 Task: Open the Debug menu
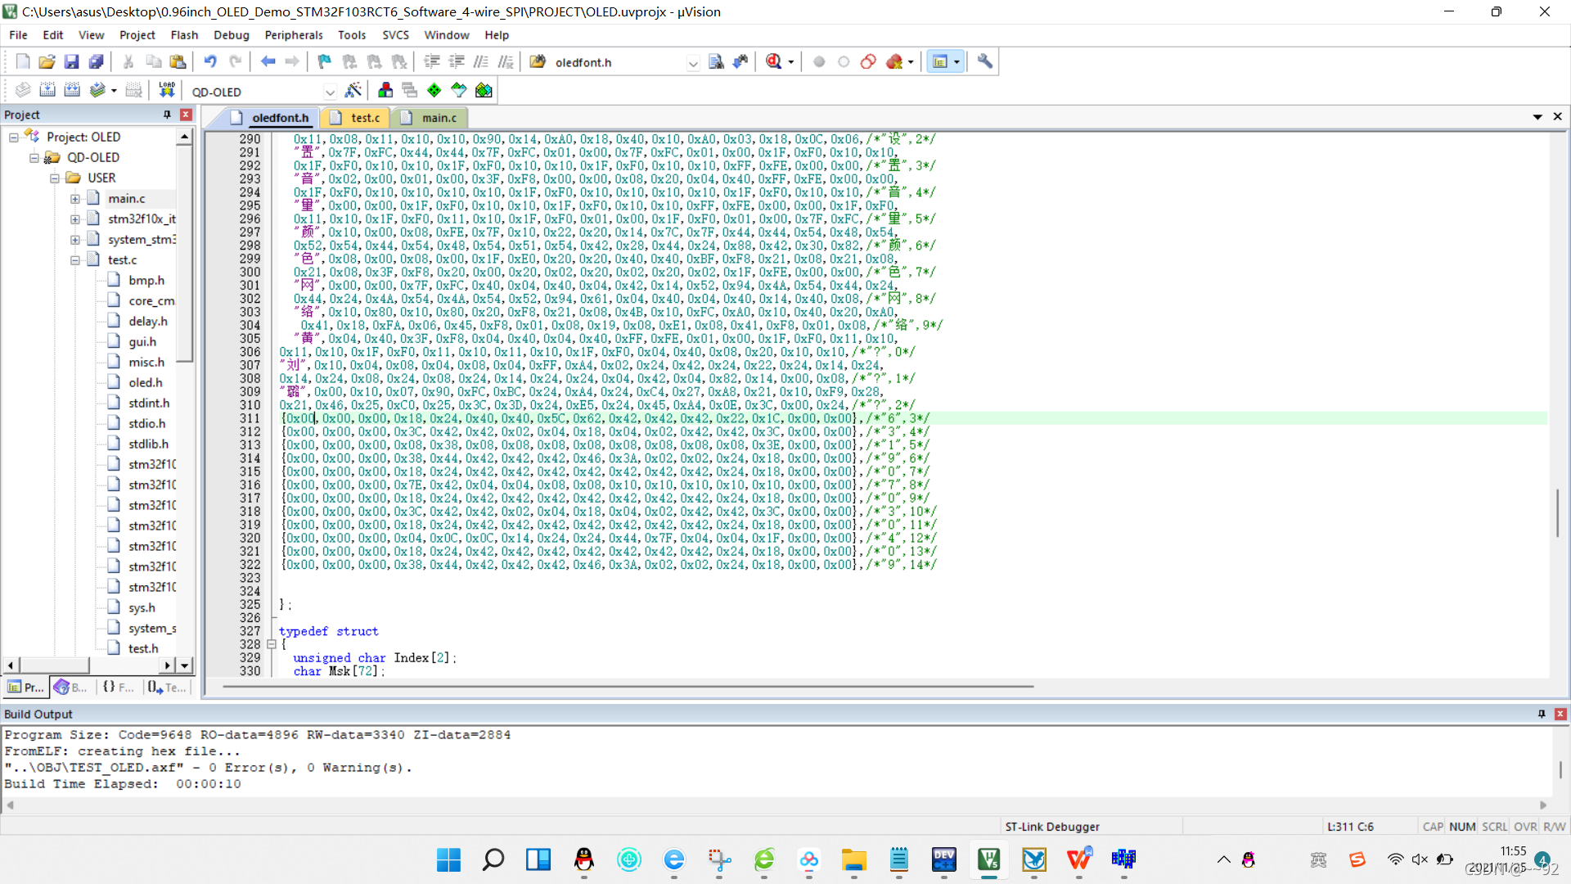coord(232,35)
